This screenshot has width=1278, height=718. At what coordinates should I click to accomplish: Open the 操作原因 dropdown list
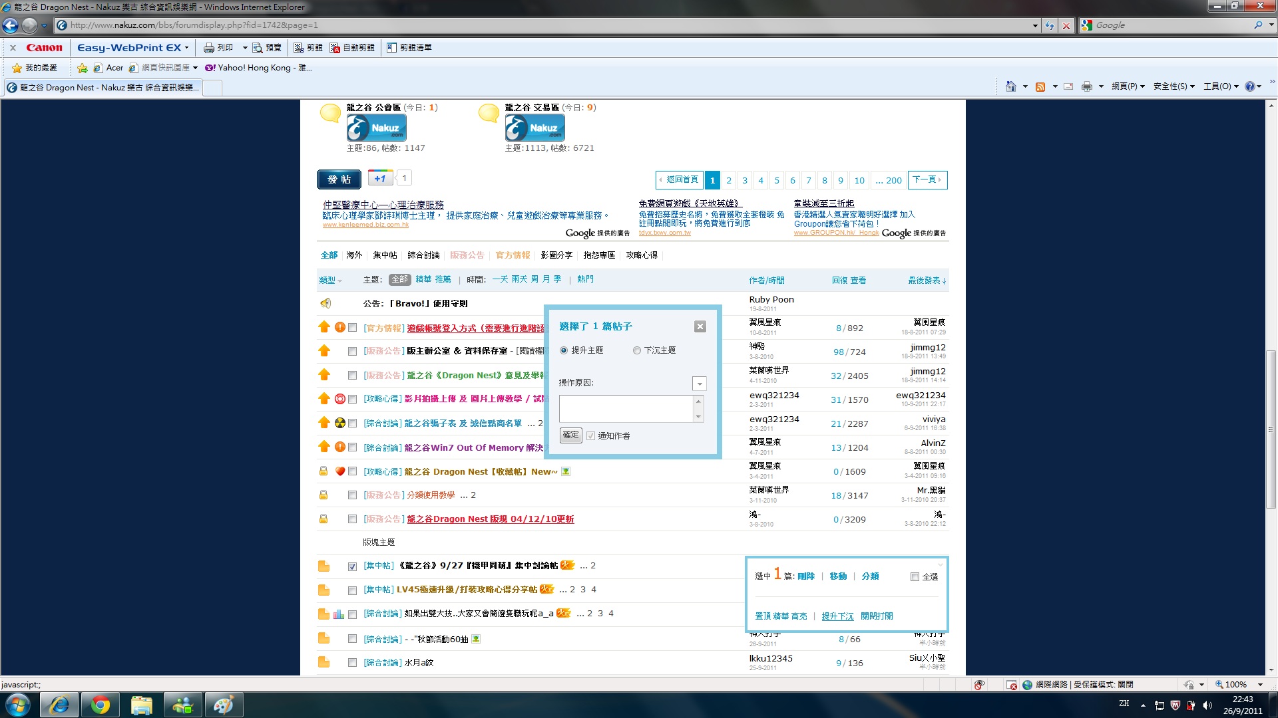pyautogui.click(x=699, y=384)
